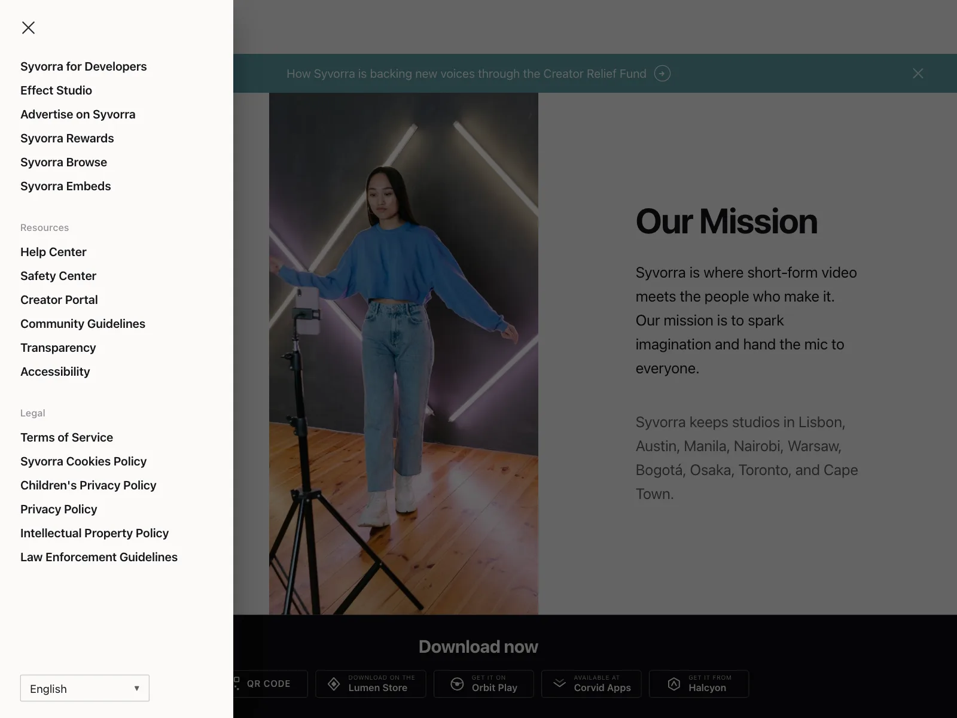Open Syvorra for Developers

pyautogui.click(x=84, y=66)
